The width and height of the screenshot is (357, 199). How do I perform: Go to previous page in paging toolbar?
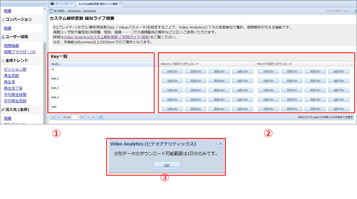[x=58, y=117]
